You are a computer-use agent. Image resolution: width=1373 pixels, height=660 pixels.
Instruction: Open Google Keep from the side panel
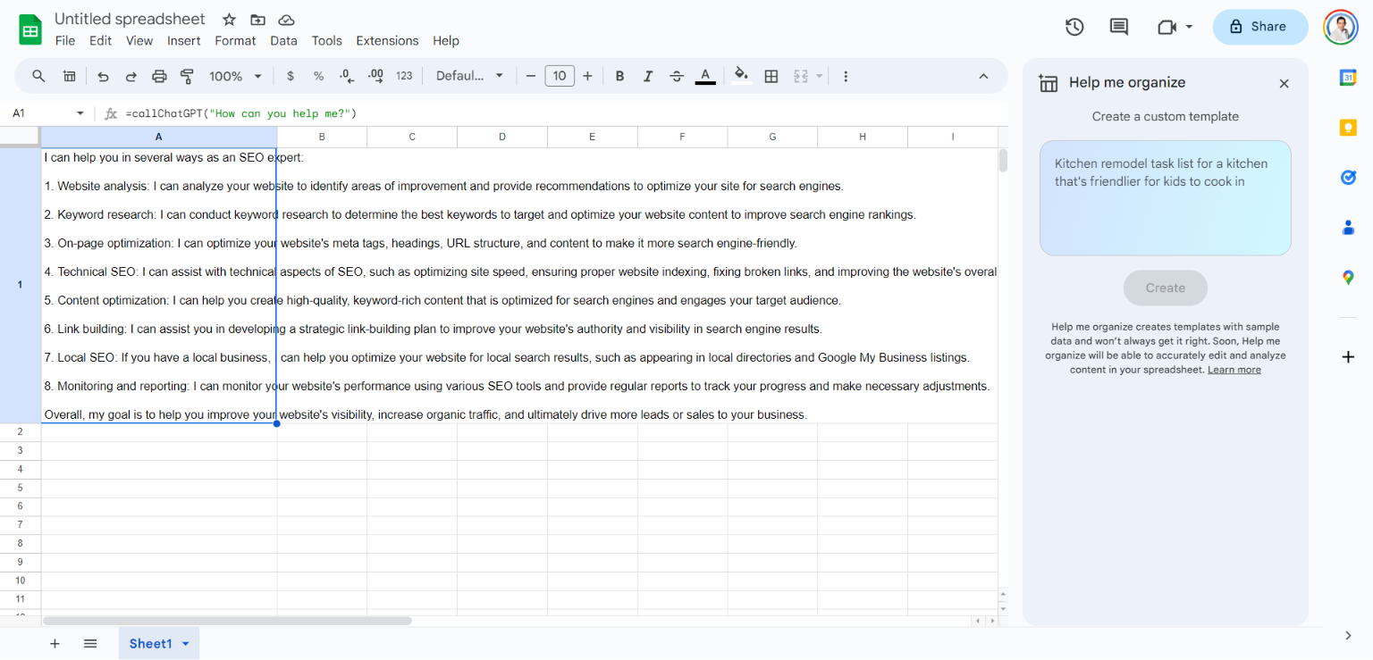[1348, 127]
